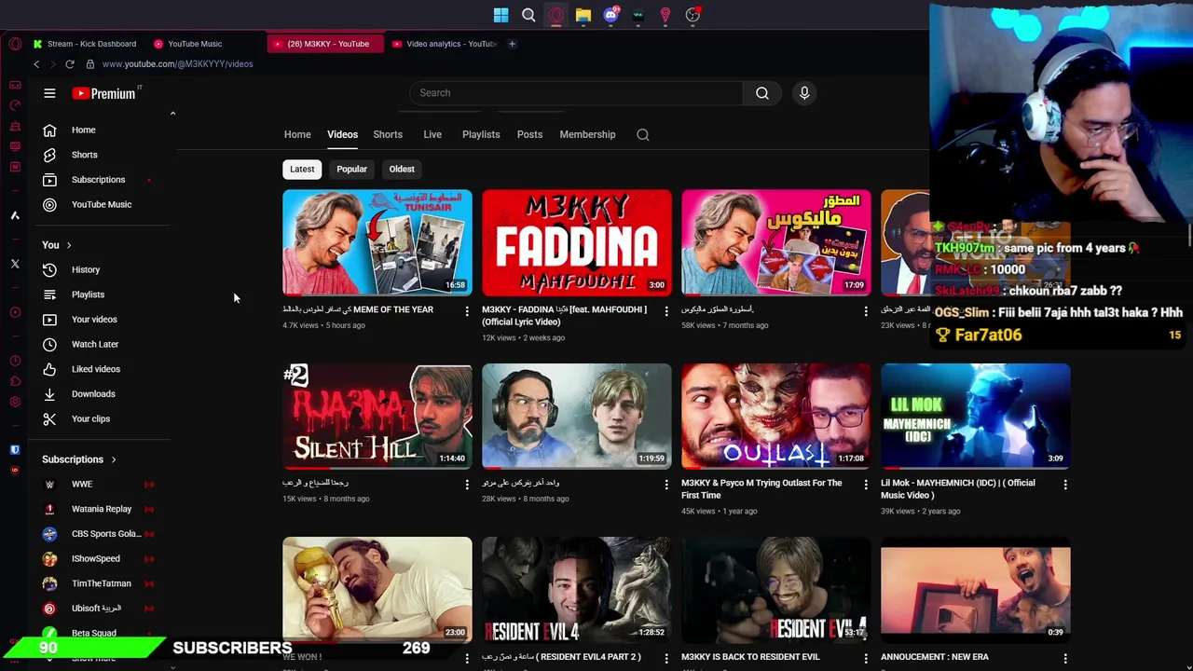This screenshot has height=671, width=1193.
Task: Open the M3KKY FADDINA video thumbnail
Action: click(x=577, y=243)
